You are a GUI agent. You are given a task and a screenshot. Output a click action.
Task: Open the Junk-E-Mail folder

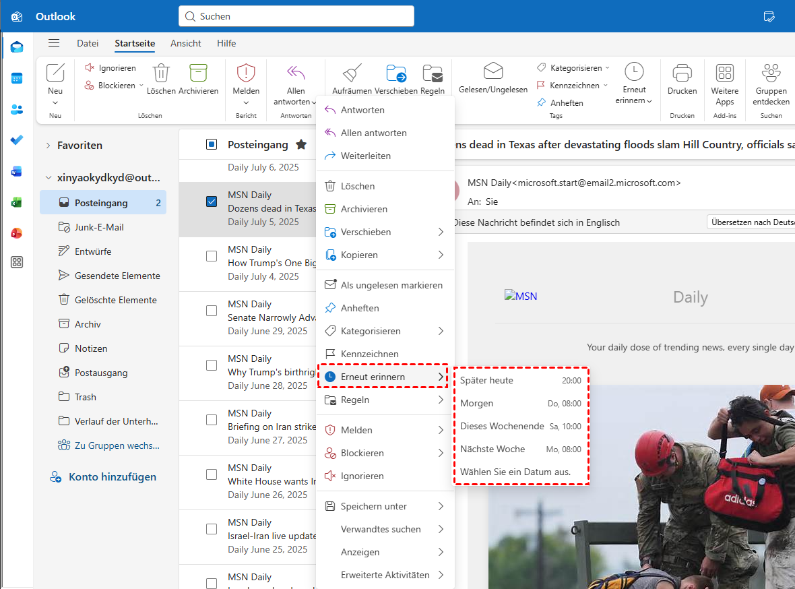tap(99, 227)
